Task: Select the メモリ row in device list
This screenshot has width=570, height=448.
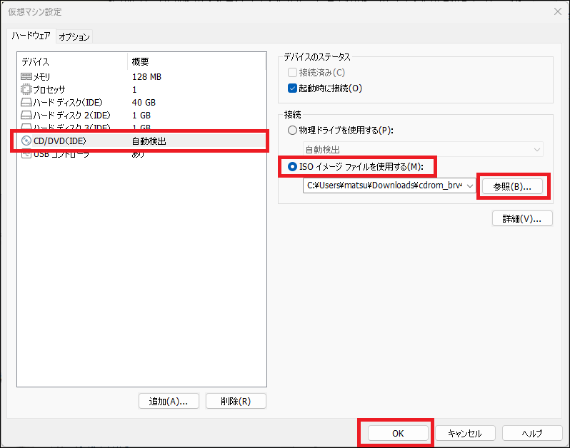Action: tap(141, 76)
